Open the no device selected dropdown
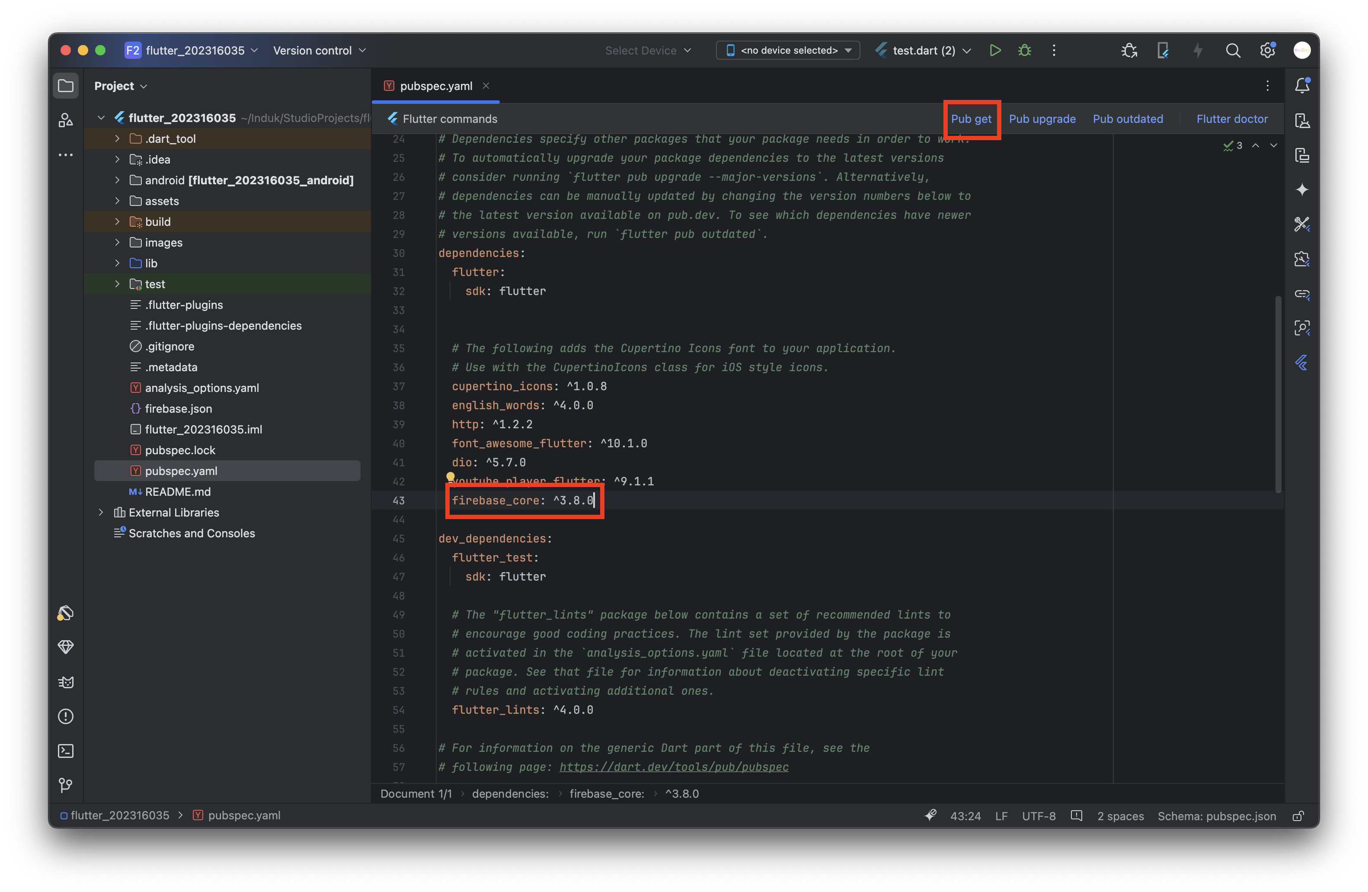The image size is (1368, 892). 788,51
